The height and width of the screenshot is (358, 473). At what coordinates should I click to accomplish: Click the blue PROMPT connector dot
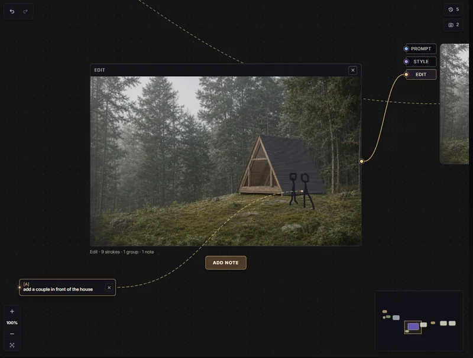(406, 48)
